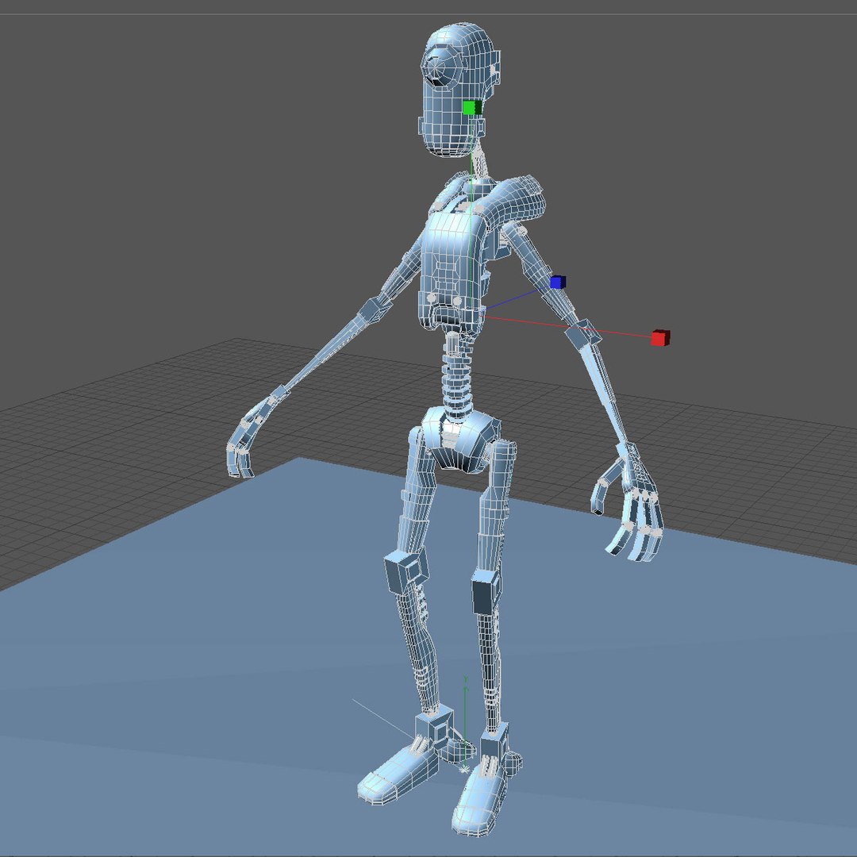Click the white light marker at robot's feet

(464, 770)
